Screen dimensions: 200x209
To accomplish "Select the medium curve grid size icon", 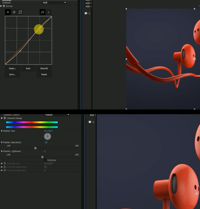I will click(14, 12).
